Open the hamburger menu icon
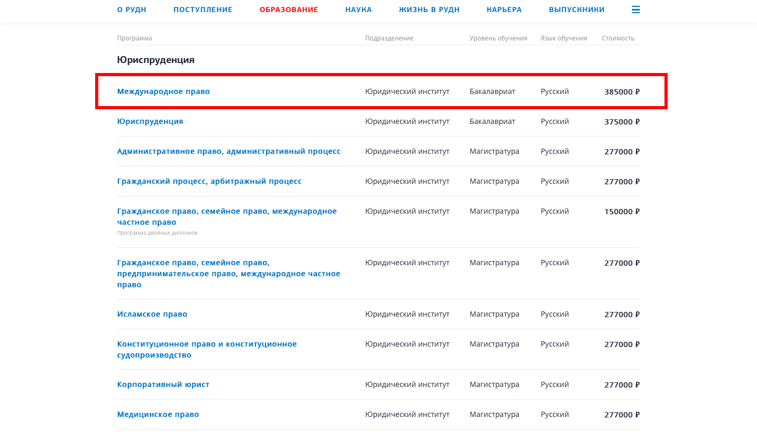This screenshot has width=757, height=439. coord(636,9)
